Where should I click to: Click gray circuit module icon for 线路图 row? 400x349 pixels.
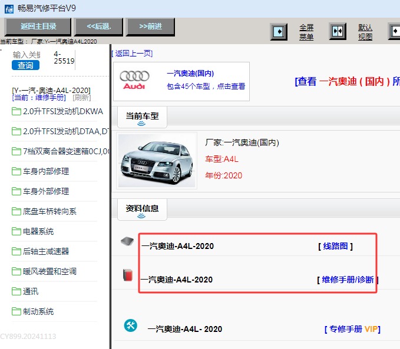click(x=127, y=241)
